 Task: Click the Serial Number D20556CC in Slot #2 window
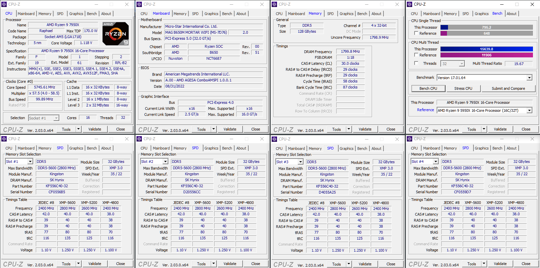(192, 192)
